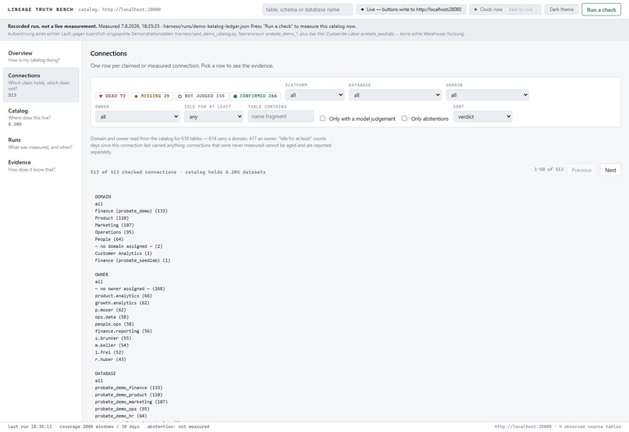Go to the Runs section
This screenshot has width=629, height=432.
(41, 143)
